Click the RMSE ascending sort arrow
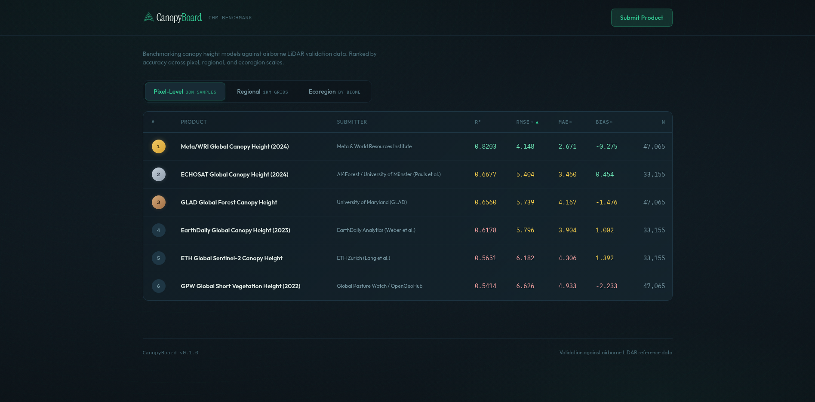The image size is (815, 402). click(x=537, y=122)
